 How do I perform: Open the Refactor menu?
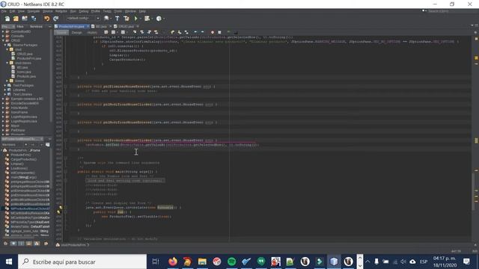pyautogui.click(x=61, y=11)
